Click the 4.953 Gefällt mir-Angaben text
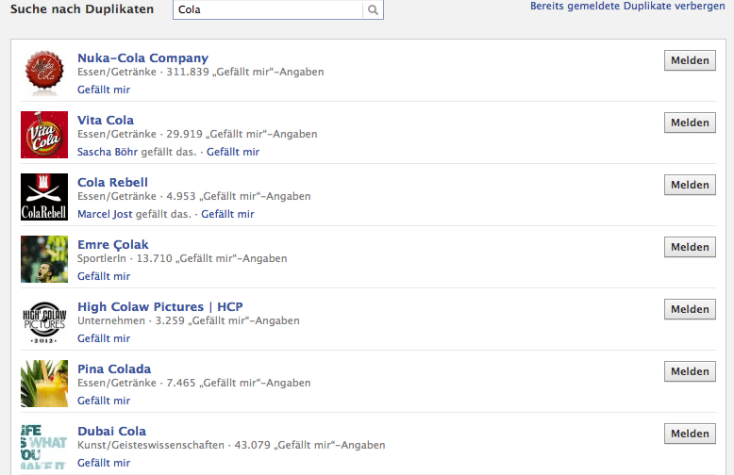Viewport: 734px width, 475px height. pos(239,196)
